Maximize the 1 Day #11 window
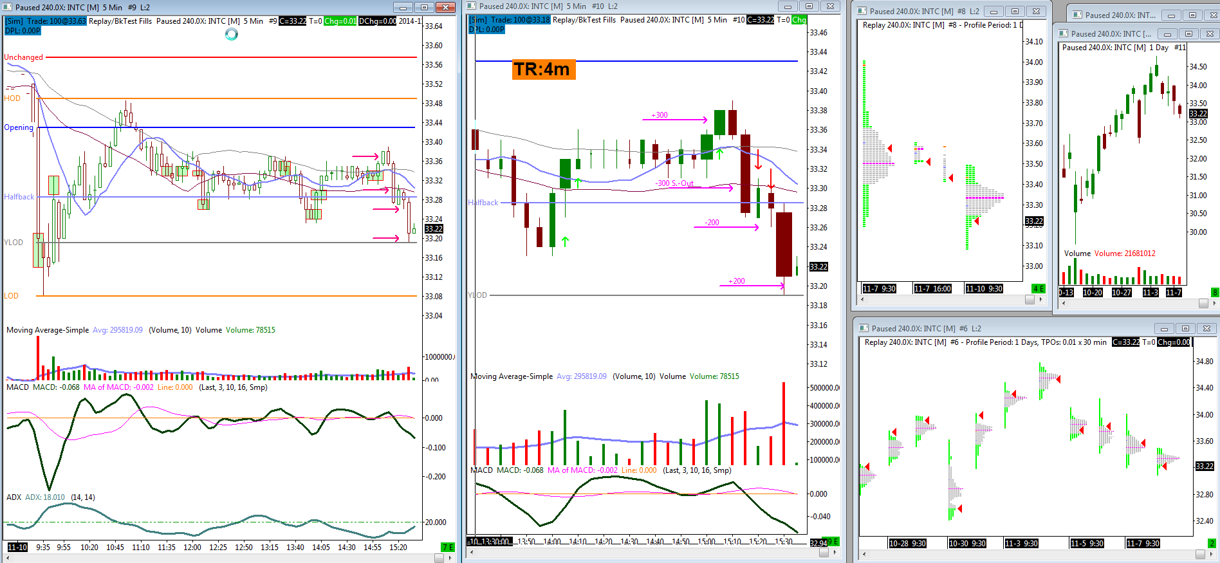Viewport: 1220px width, 563px height. [1188, 33]
